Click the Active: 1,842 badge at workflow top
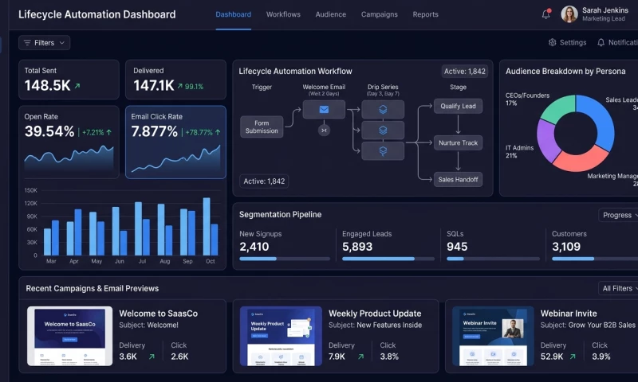Screen dimensions: 638x382 pyautogui.click(x=464, y=72)
